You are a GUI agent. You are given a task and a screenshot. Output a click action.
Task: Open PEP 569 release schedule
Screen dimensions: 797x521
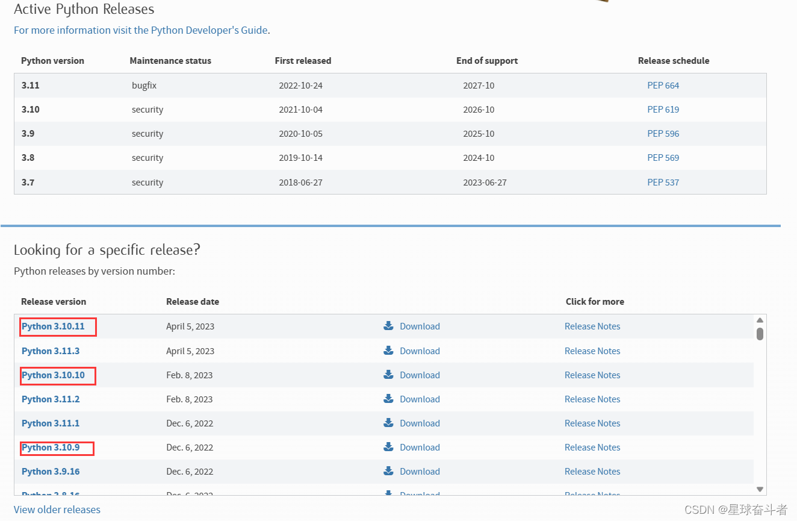(x=663, y=158)
